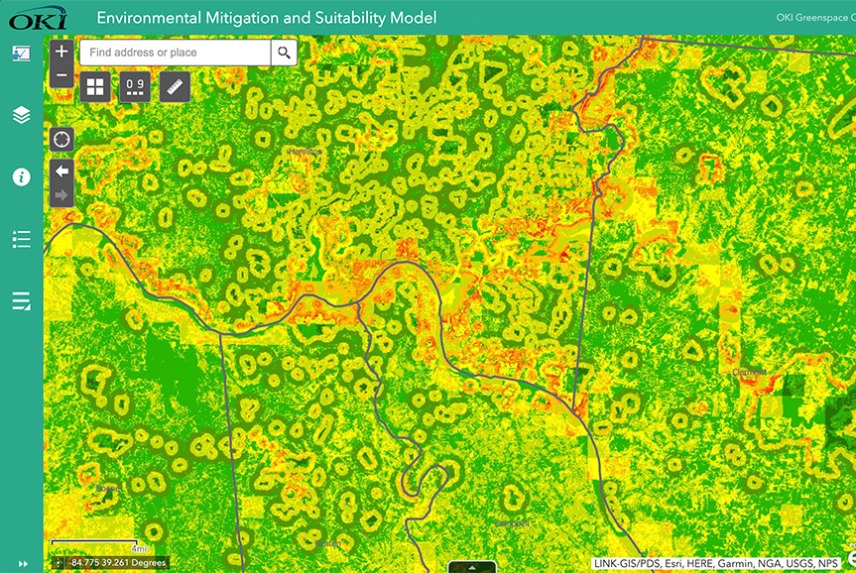Toggle my location tracking
Screen dimensions: 856x573
tap(61, 139)
